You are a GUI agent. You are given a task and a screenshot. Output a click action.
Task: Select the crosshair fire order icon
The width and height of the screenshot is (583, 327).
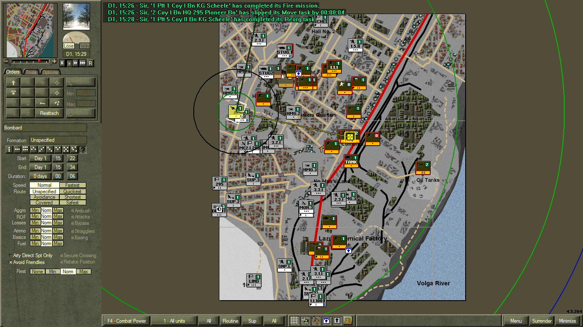click(57, 93)
